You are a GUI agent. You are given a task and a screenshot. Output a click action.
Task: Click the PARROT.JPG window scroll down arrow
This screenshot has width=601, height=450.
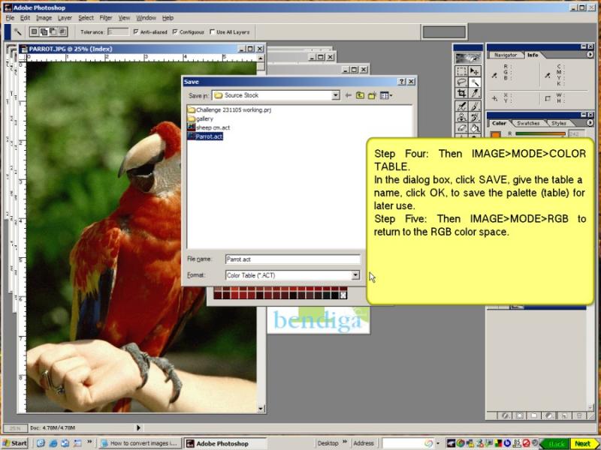click(x=261, y=408)
